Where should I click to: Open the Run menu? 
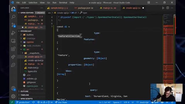click(54, 3)
